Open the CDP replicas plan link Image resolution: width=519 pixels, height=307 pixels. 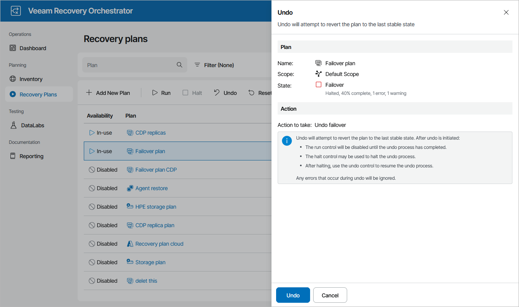pos(150,133)
